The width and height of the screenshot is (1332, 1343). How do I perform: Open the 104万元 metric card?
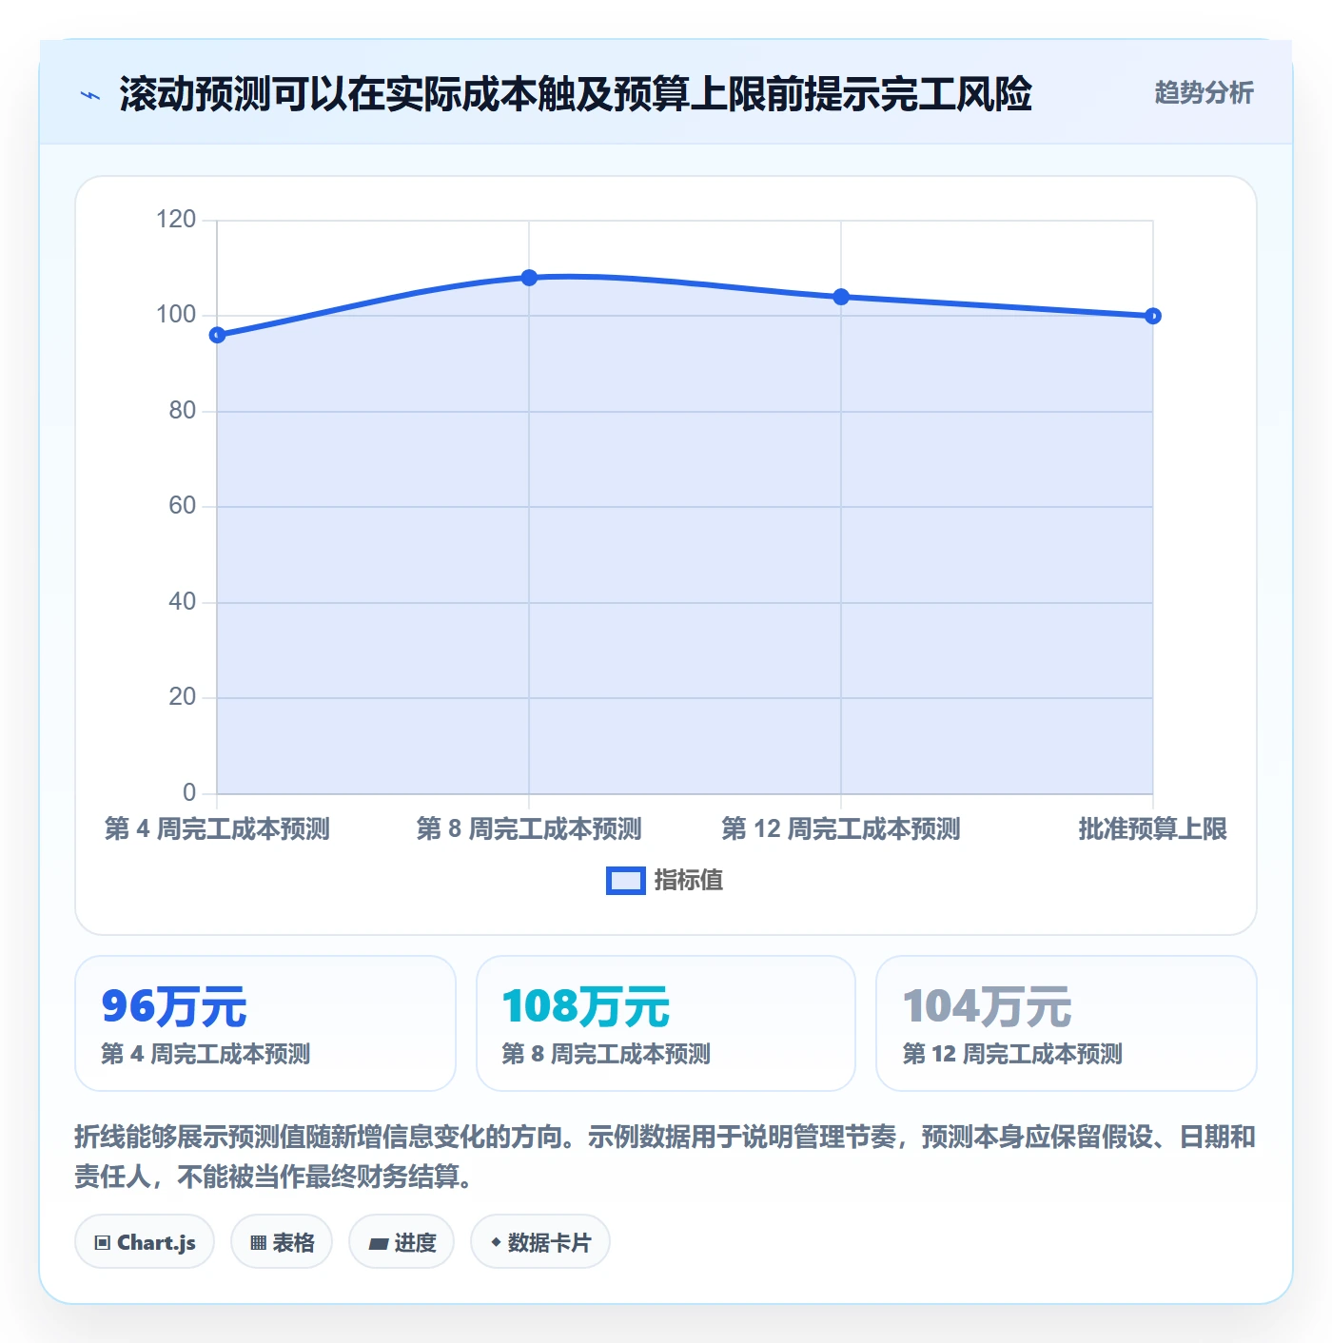coord(1067,1023)
